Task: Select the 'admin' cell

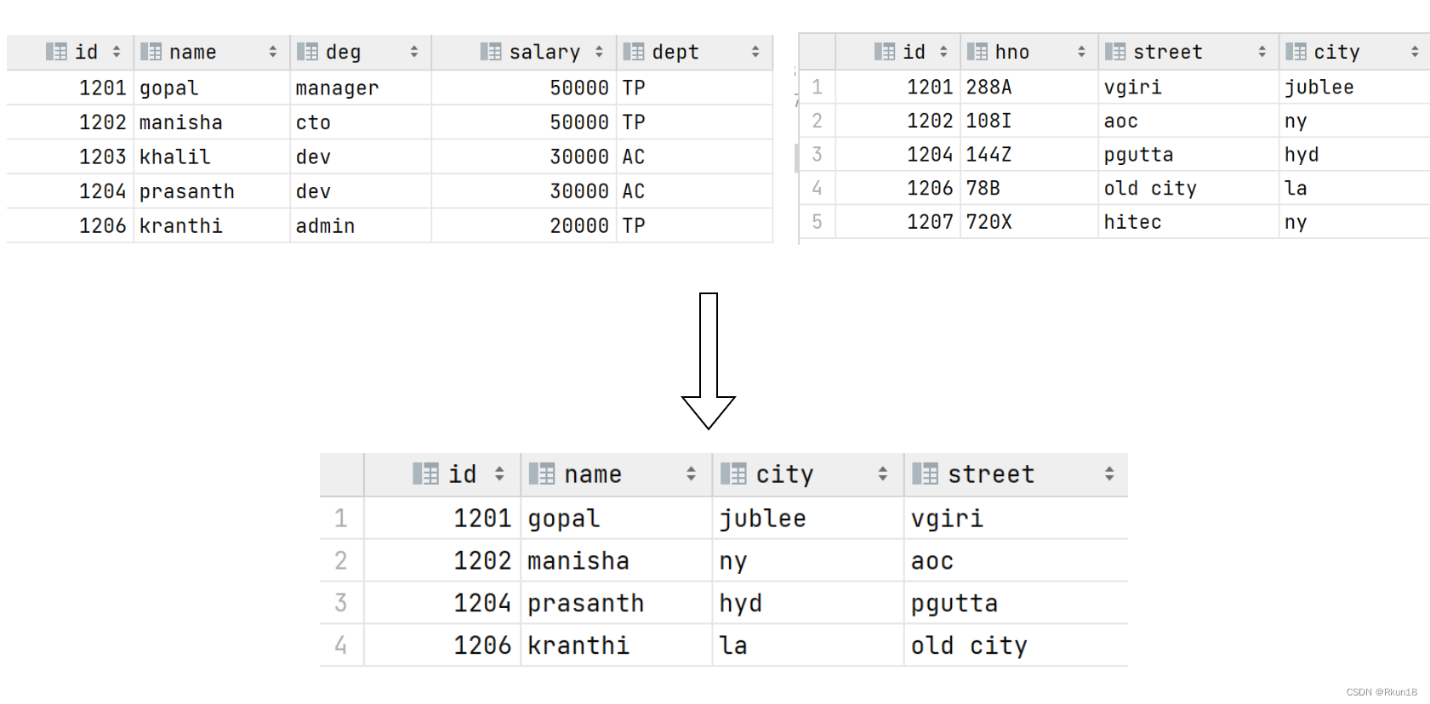Action: [x=361, y=225]
